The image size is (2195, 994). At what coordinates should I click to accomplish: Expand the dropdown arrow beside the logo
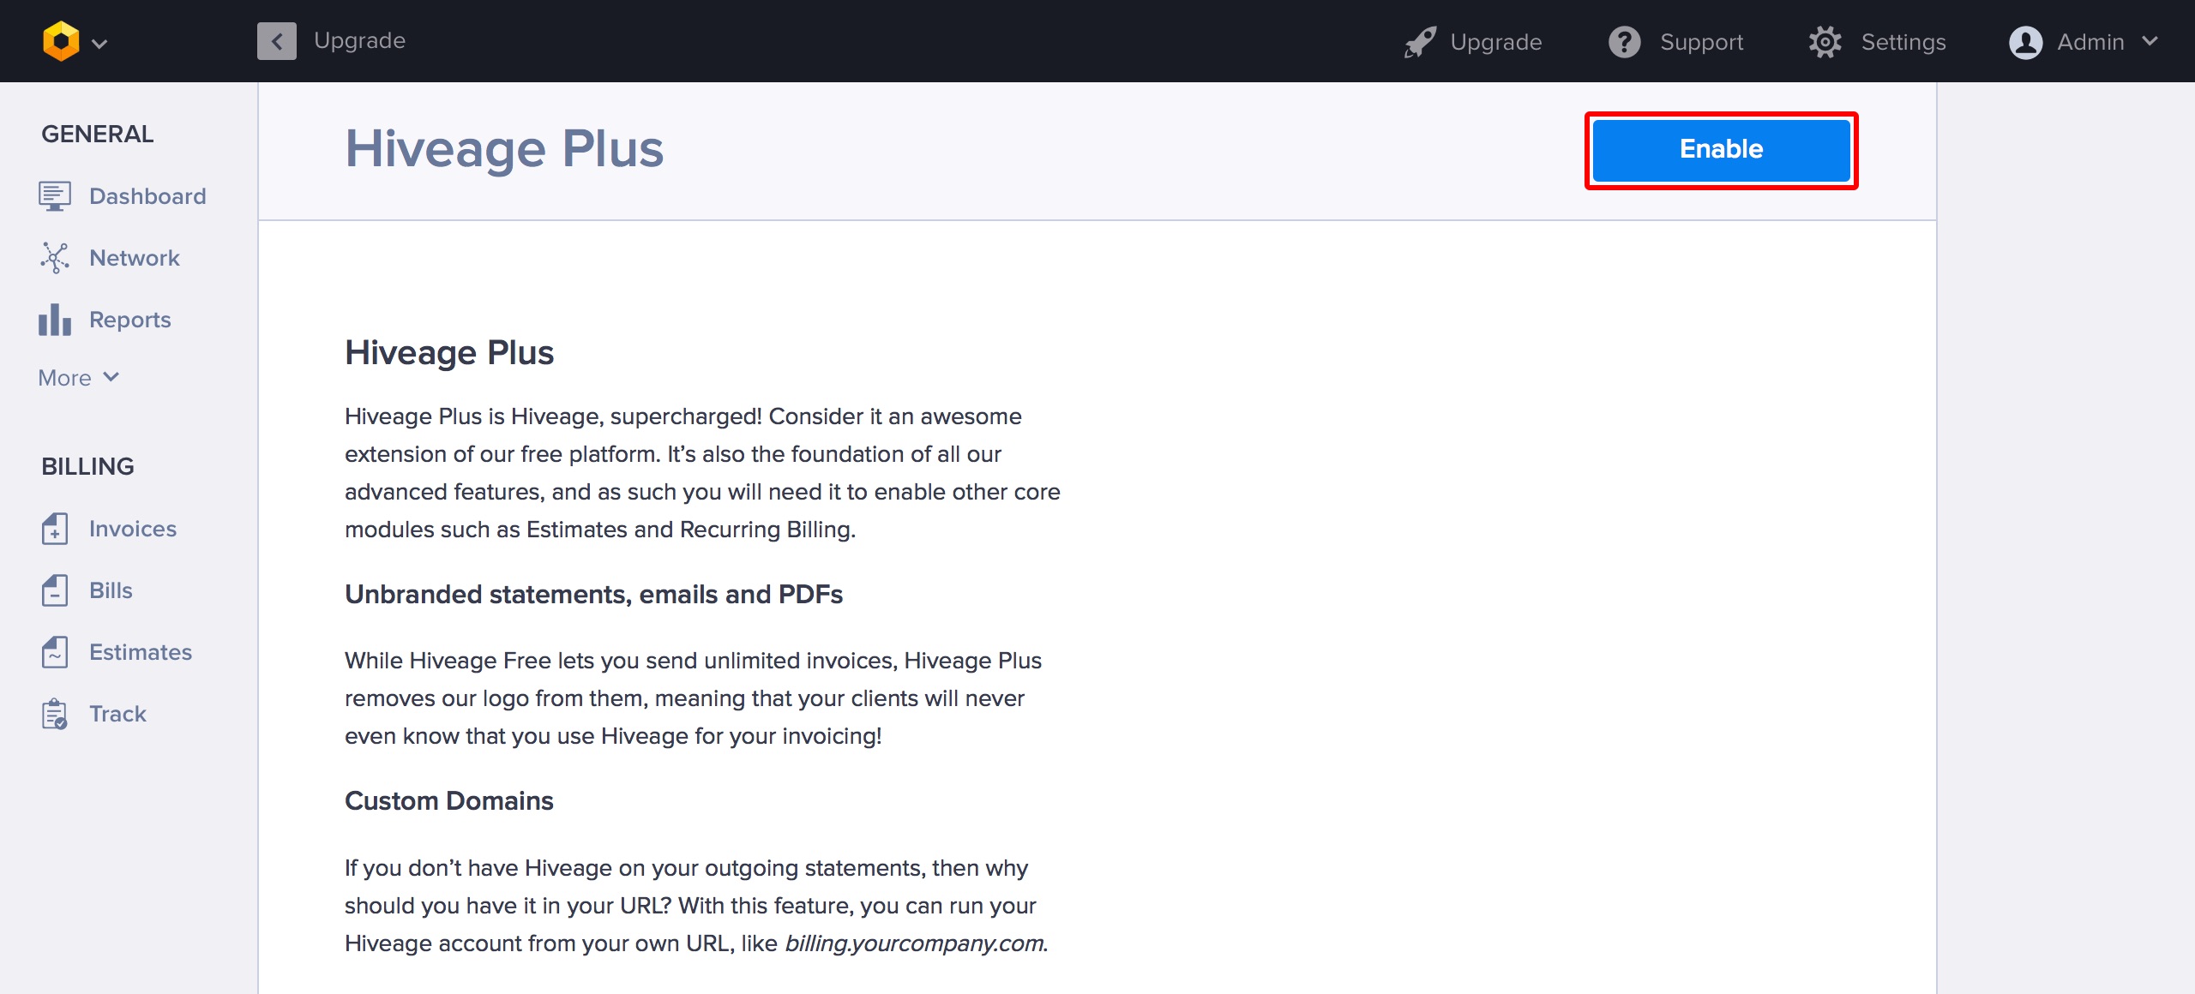point(99,43)
